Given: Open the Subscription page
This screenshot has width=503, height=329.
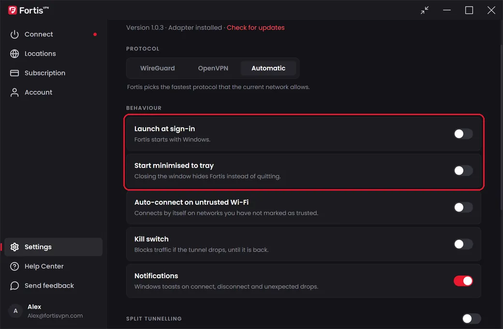Looking at the screenshot, I should [x=54, y=73].
